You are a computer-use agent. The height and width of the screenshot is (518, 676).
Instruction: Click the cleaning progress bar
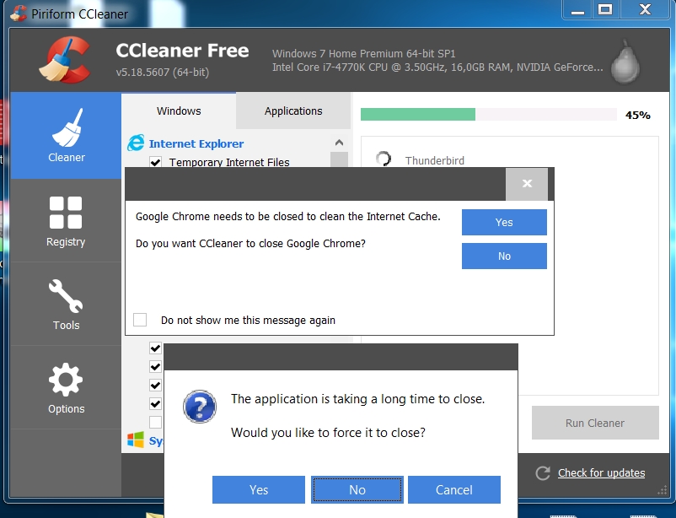(x=489, y=115)
